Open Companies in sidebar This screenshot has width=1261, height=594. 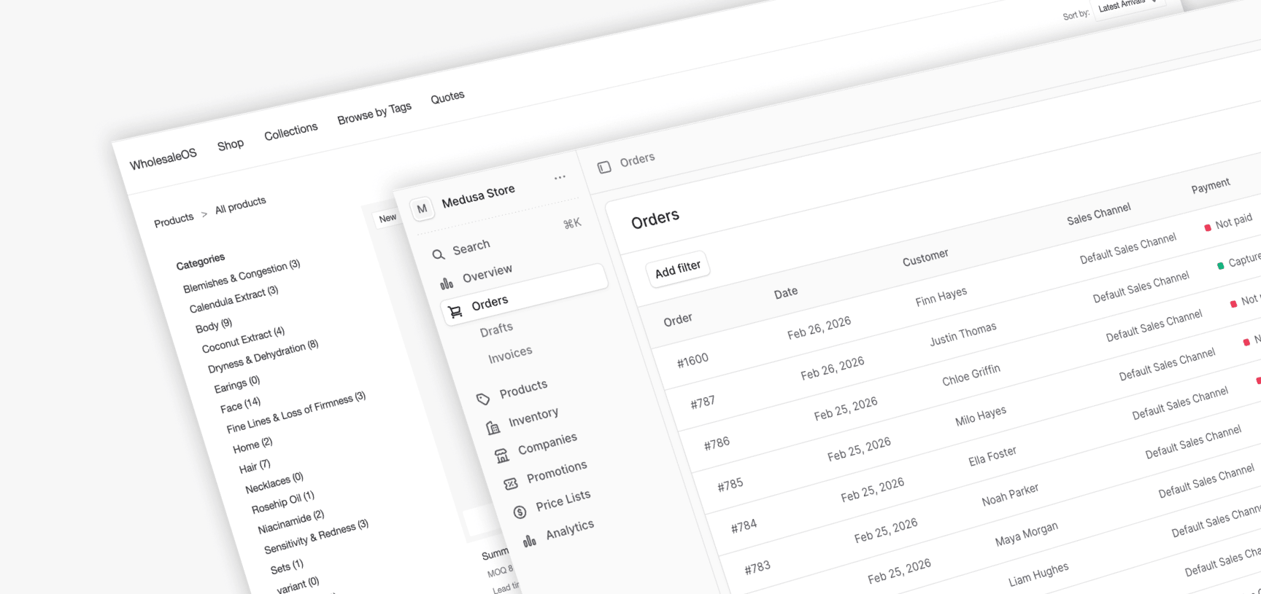point(547,444)
